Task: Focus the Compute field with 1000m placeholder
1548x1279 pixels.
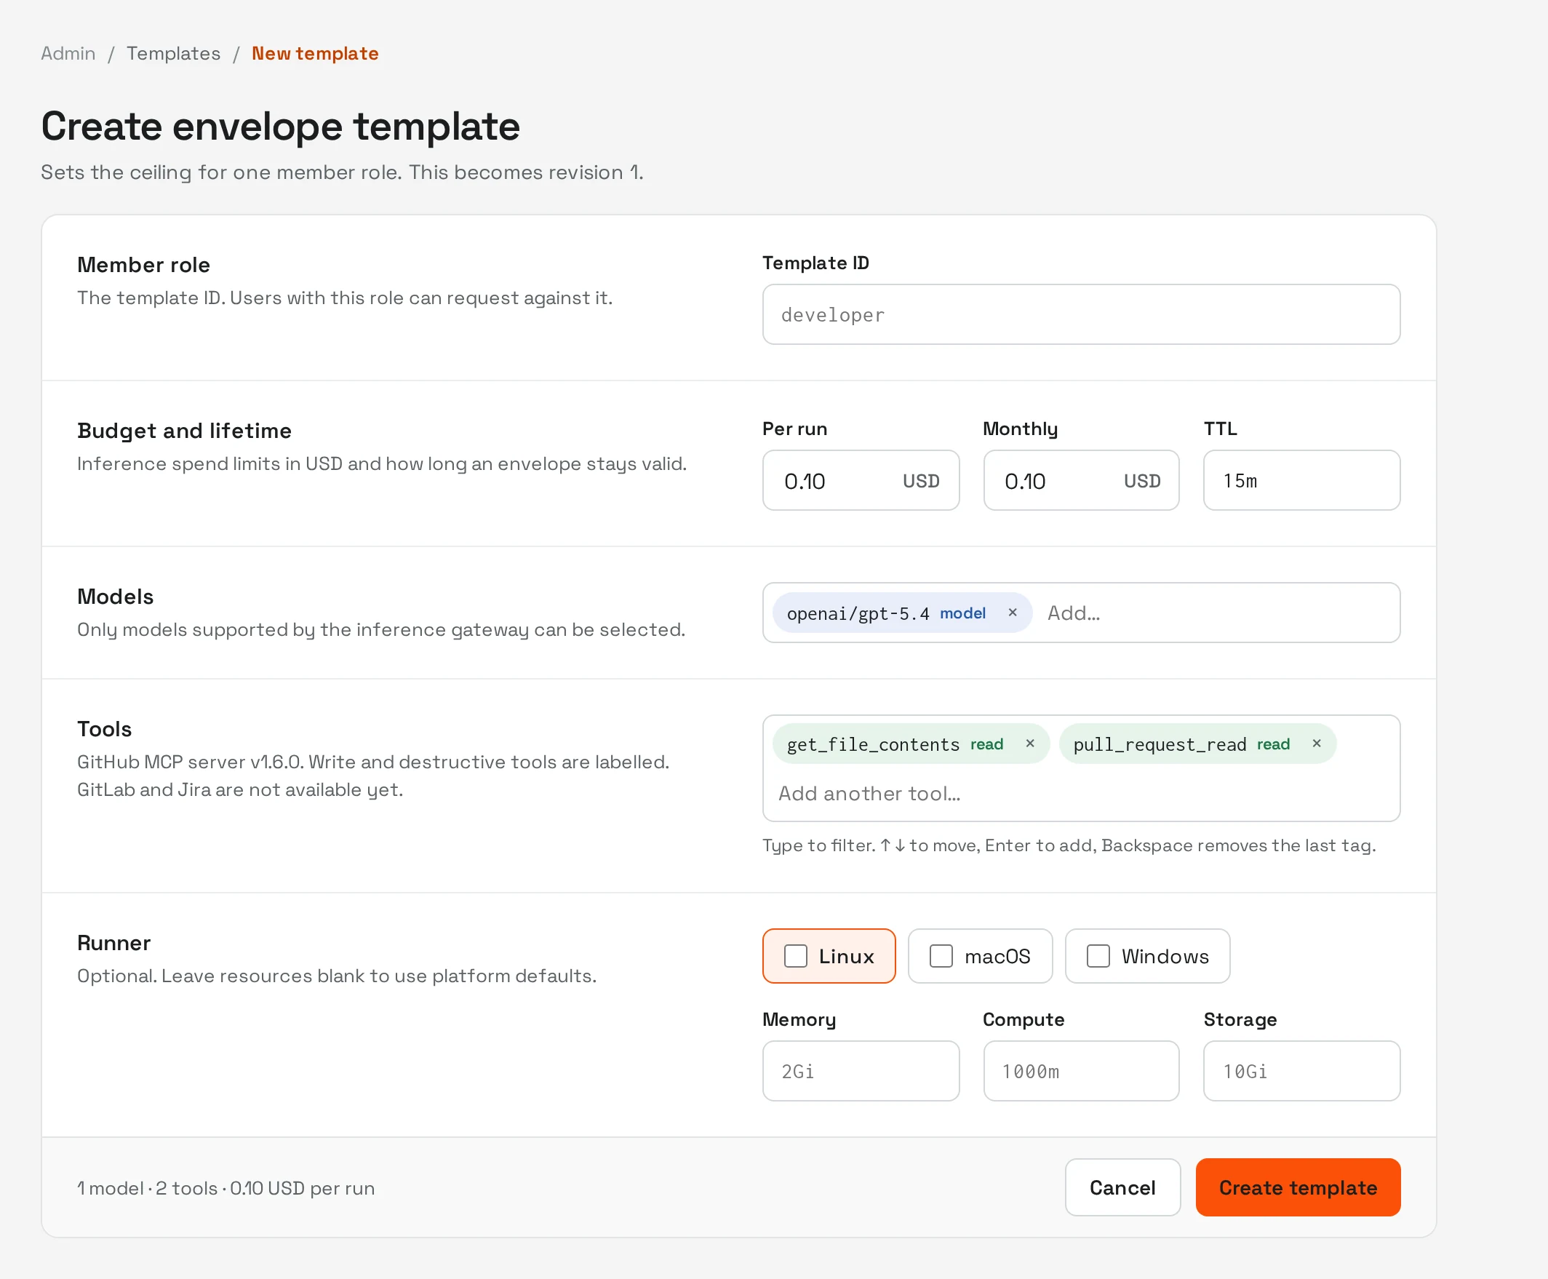Action: [1081, 1070]
